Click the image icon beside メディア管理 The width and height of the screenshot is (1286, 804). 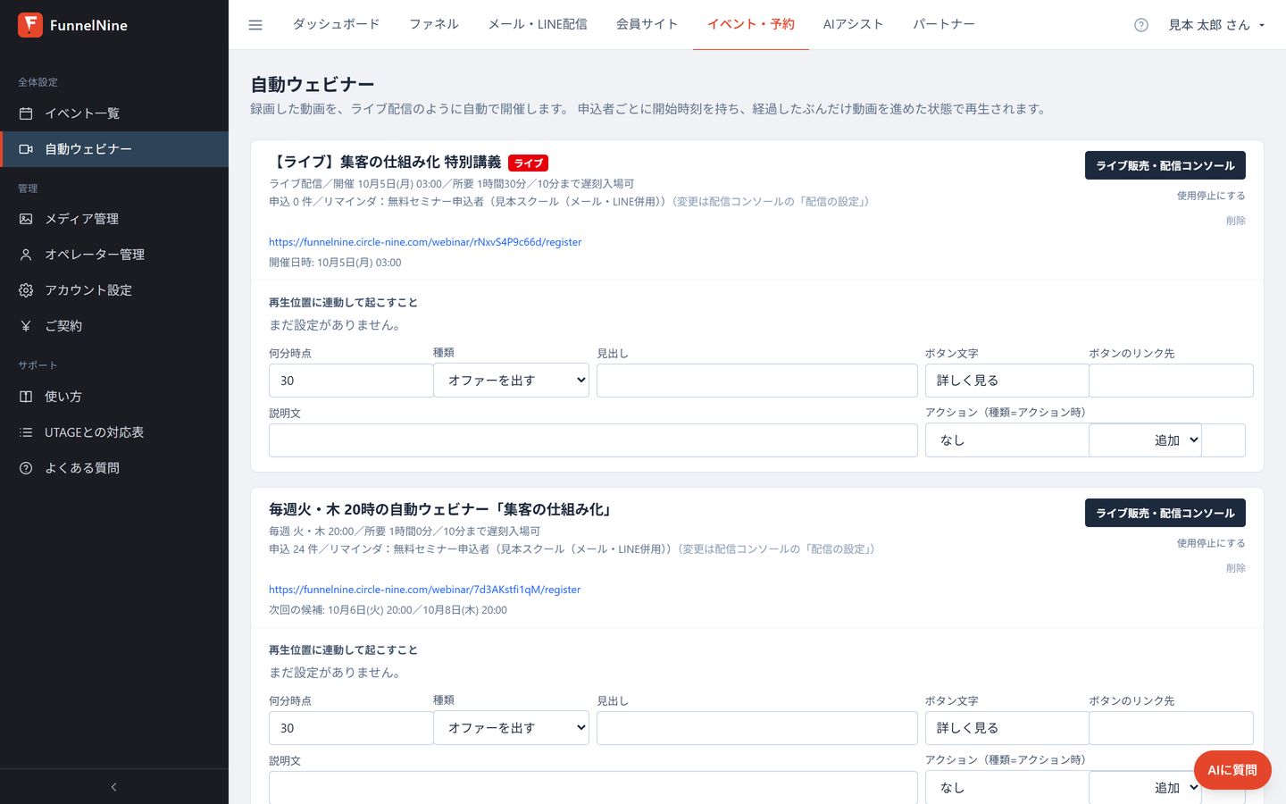[x=26, y=219]
